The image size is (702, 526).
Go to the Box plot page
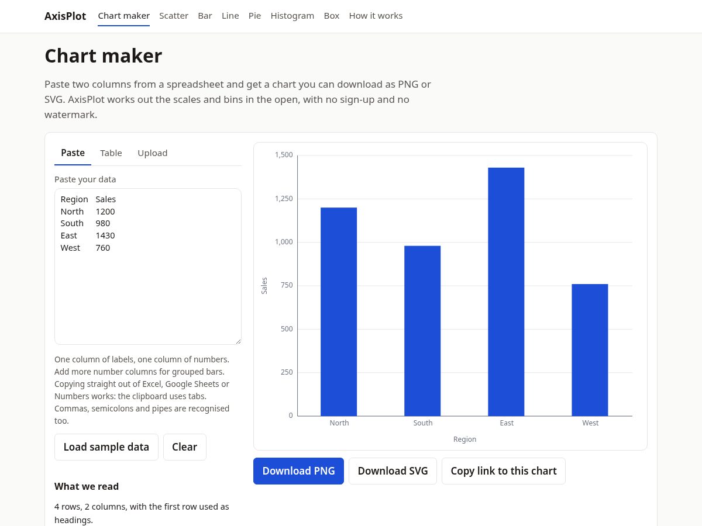click(x=331, y=16)
